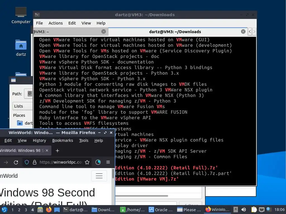Image resolution: width=286 pixels, height=214 pixels.
Task: Switch to Oracle VirtualBox taskbar button
Action: [161, 210]
